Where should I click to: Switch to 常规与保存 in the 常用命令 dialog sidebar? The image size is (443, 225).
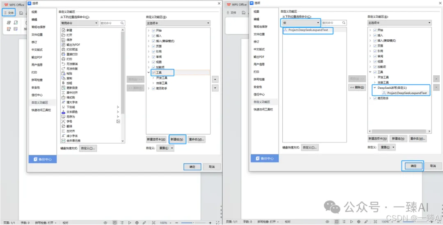pyautogui.click(x=38, y=27)
